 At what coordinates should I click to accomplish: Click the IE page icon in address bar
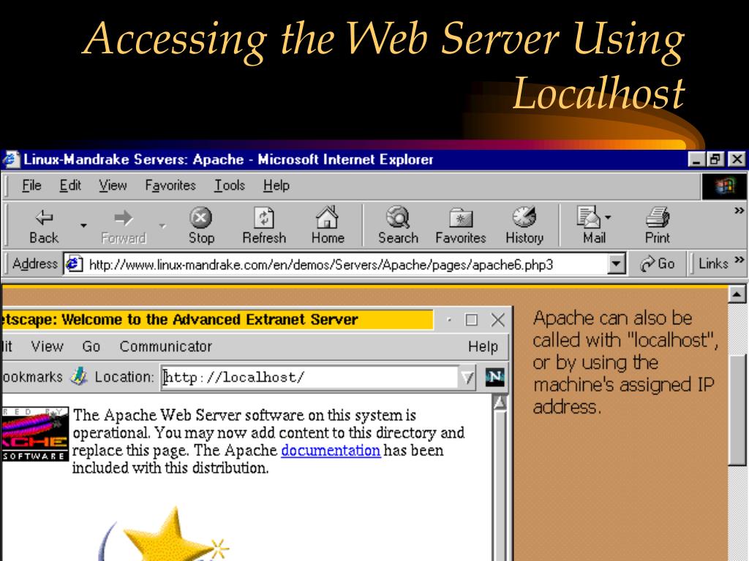[x=74, y=264]
